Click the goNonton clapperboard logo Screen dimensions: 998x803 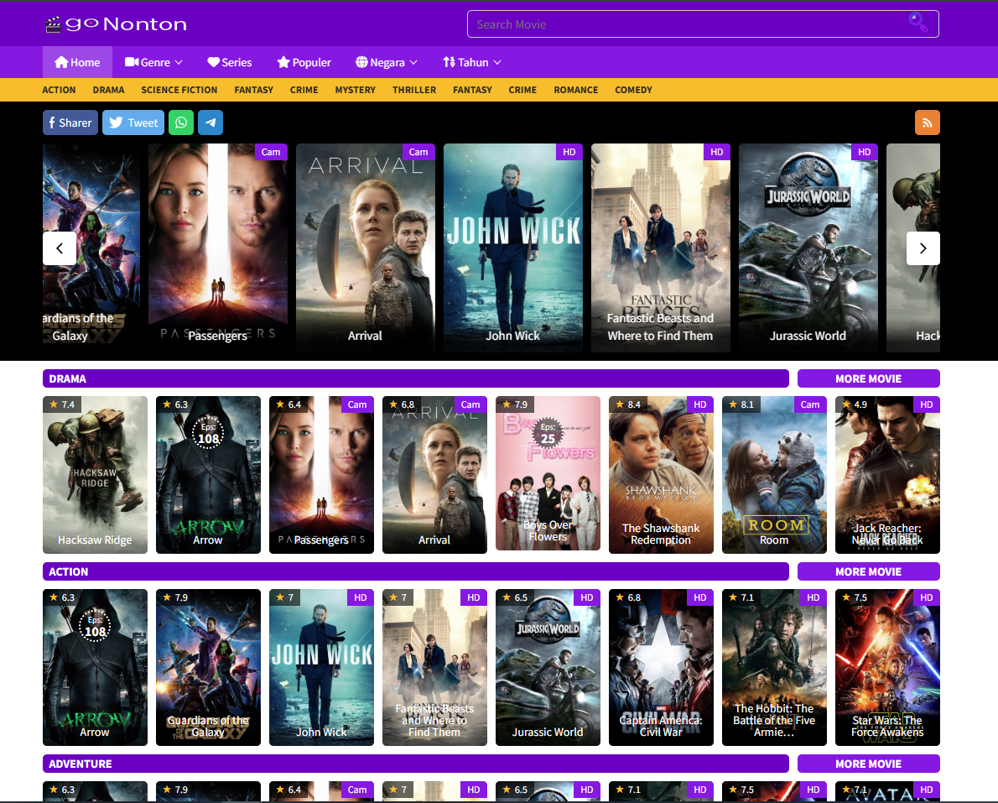pos(54,24)
